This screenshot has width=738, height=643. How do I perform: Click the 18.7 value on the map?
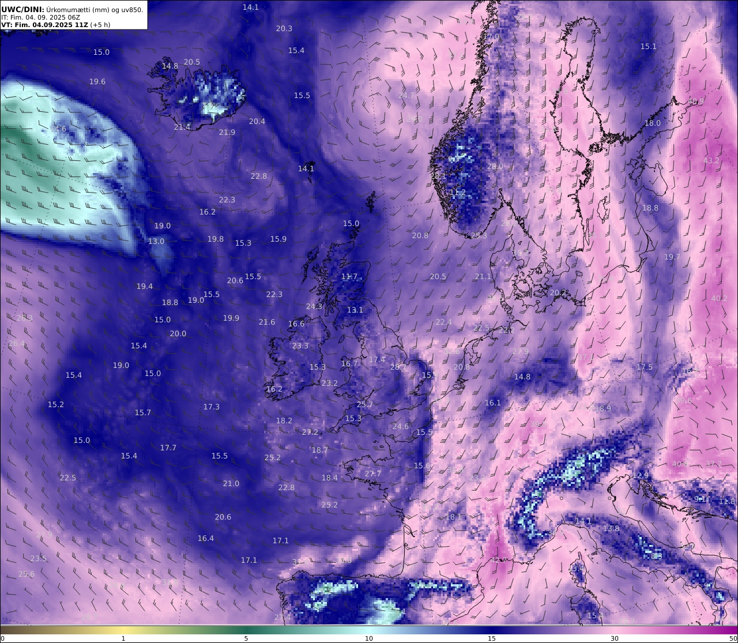pyautogui.click(x=320, y=450)
